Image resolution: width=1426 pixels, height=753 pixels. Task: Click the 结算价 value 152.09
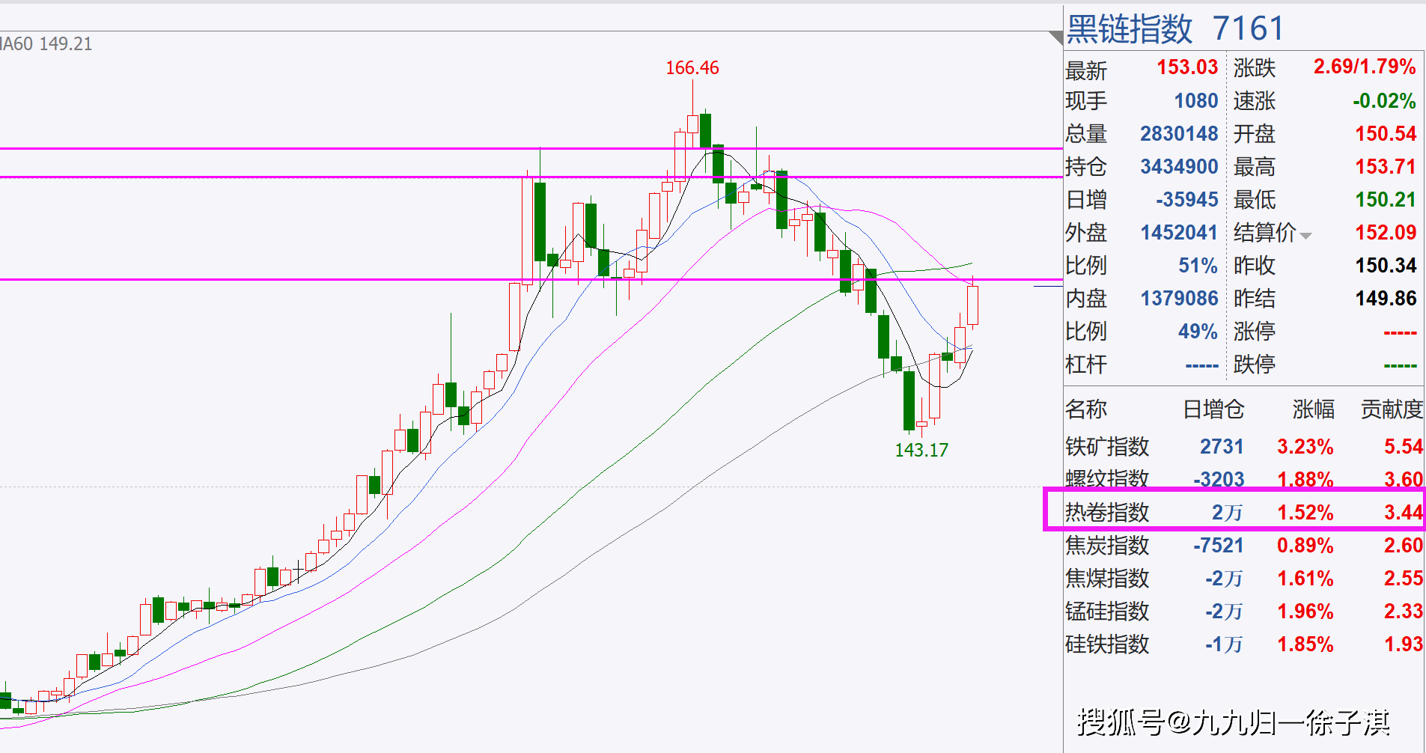[x=1386, y=233]
